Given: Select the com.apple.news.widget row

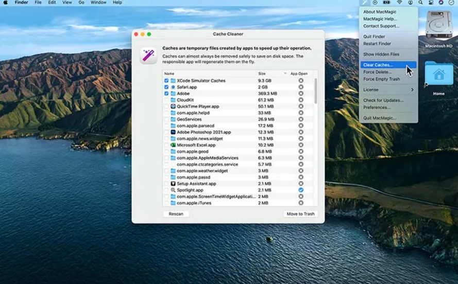Looking at the screenshot, I should [238, 138].
